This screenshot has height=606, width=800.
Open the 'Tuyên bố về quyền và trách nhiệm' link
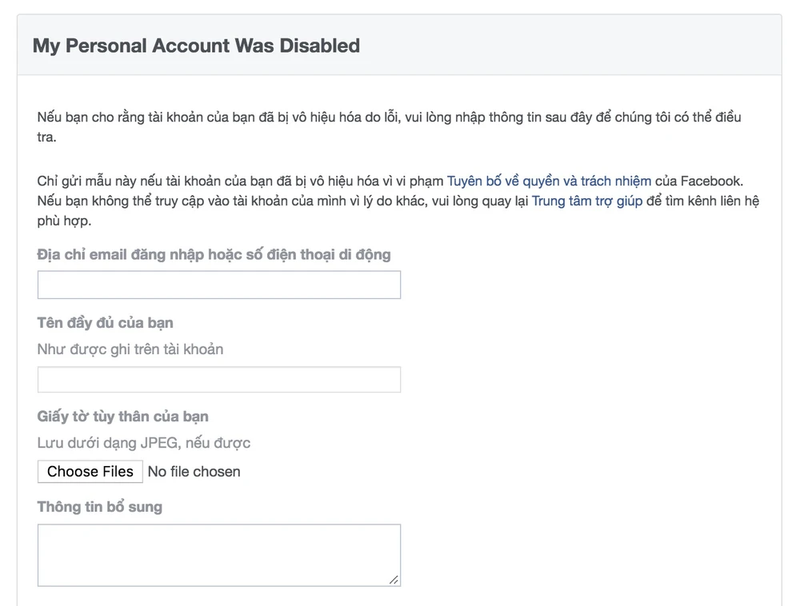(x=549, y=181)
